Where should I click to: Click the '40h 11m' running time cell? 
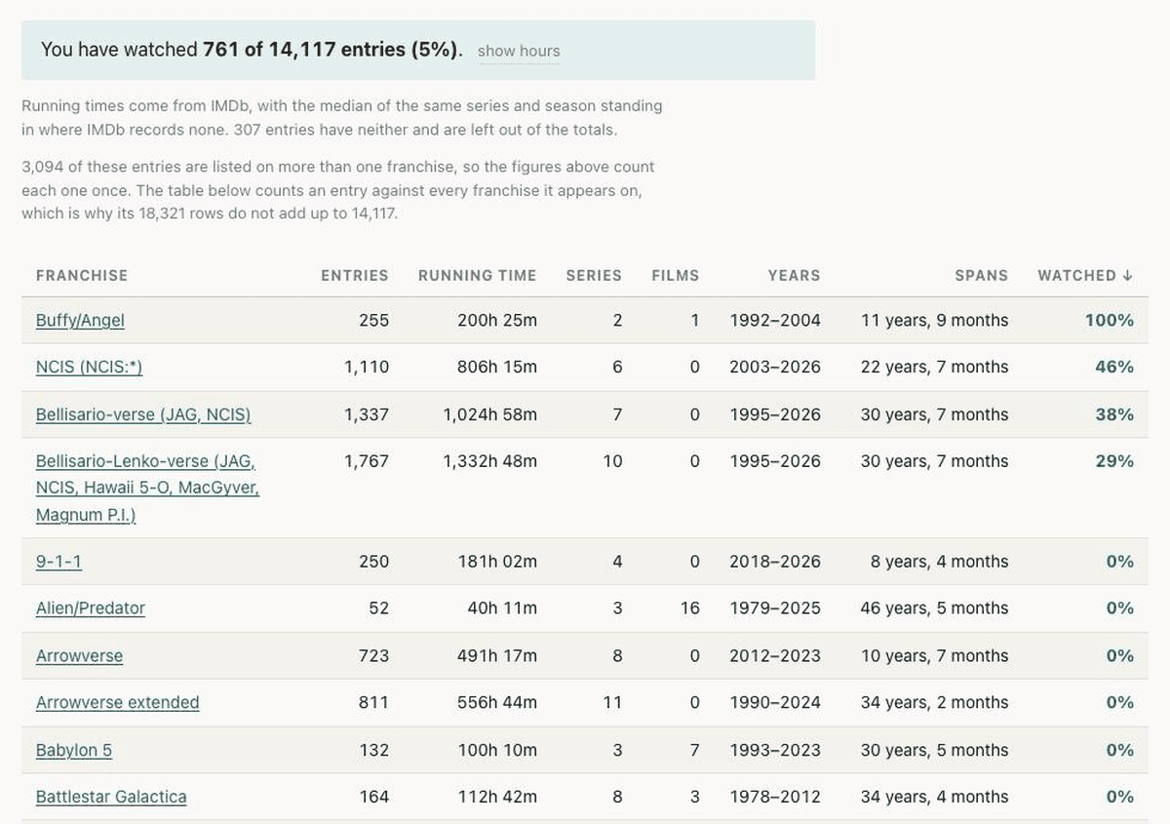pyautogui.click(x=502, y=608)
